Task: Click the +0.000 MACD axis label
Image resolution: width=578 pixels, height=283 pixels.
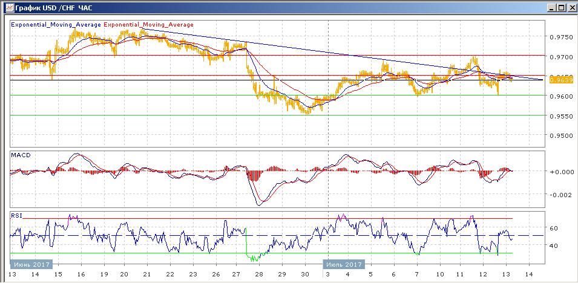Action: [560, 172]
